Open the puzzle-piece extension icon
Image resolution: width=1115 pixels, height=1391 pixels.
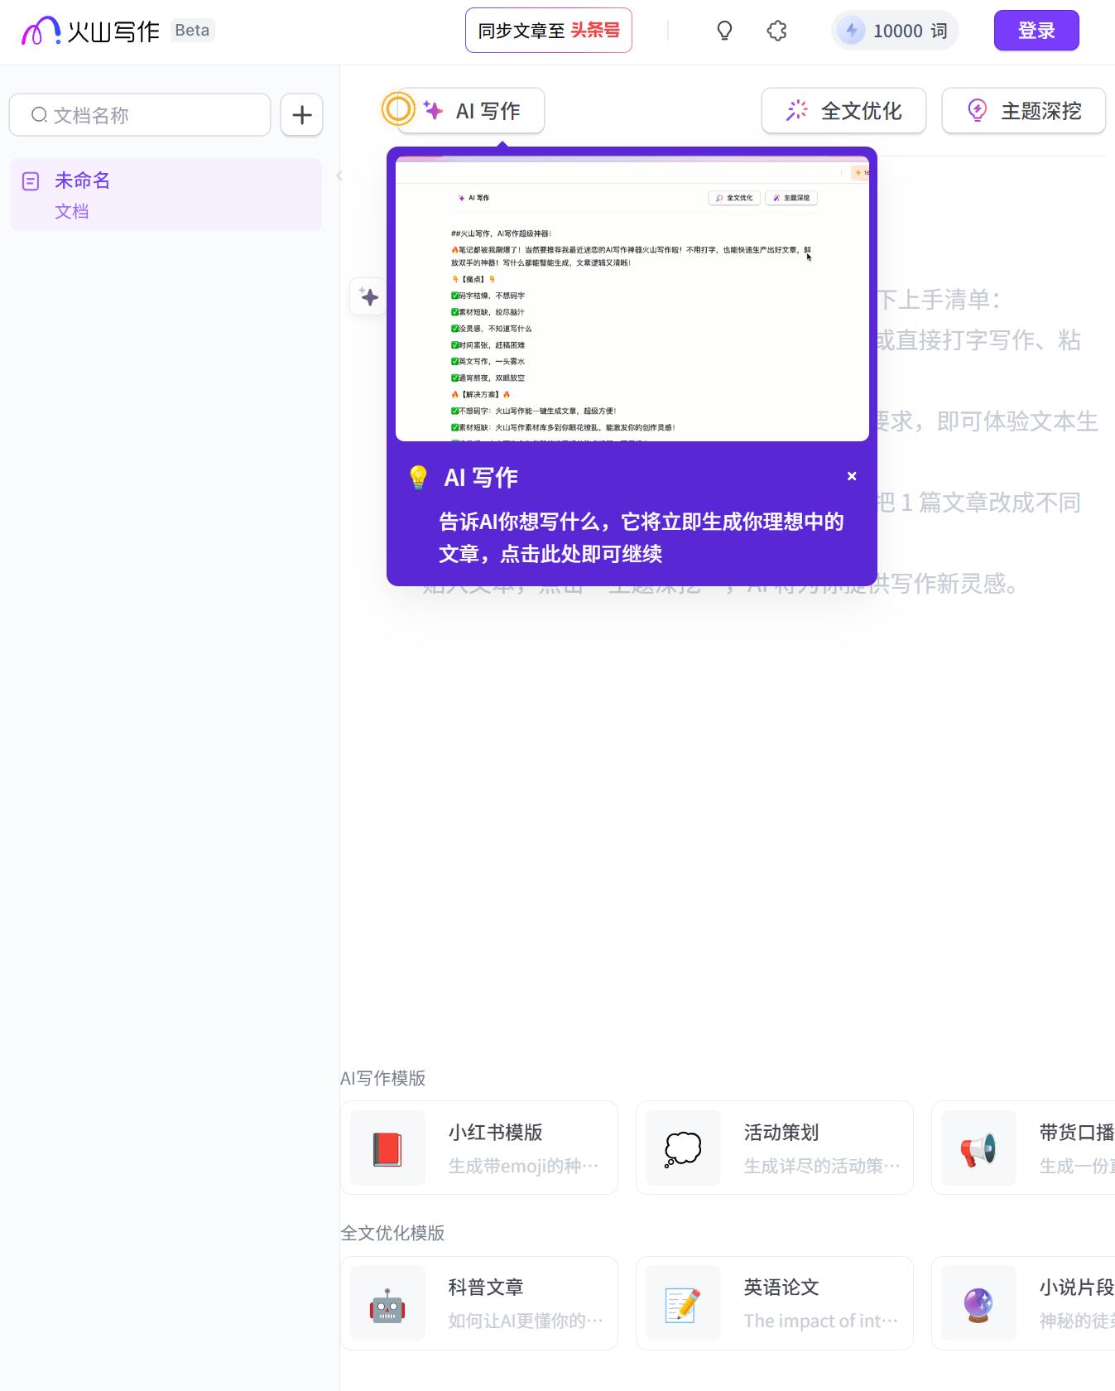click(776, 31)
